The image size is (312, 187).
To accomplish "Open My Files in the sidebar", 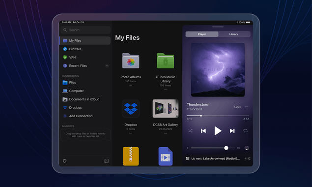I will tap(85, 41).
